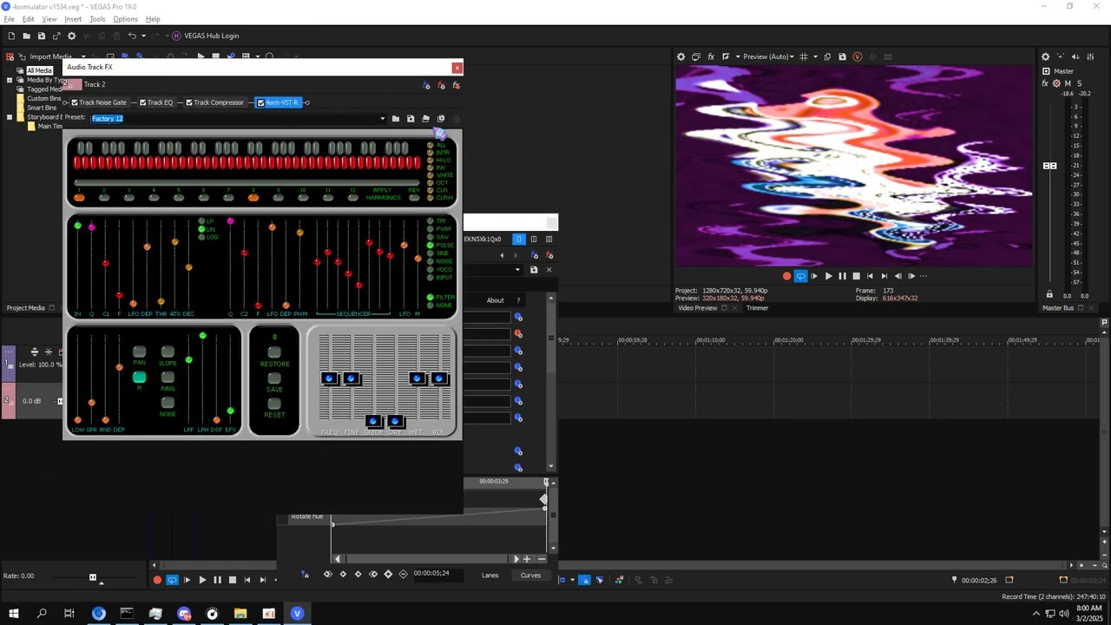This screenshot has width=1111, height=625.
Task: Click the VEGAS Hub Login button
Action: point(205,36)
